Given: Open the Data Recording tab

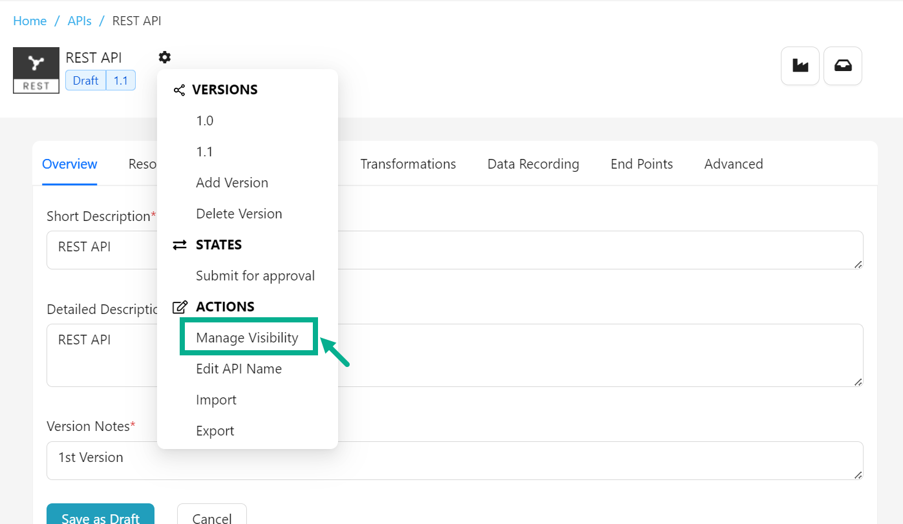Looking at the screenshot, I should 533,164.
